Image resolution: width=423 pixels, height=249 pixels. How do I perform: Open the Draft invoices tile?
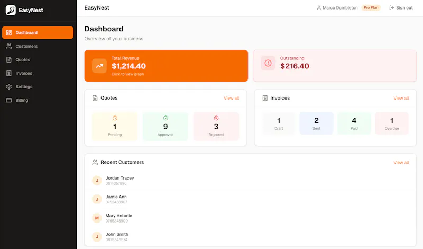pyautogui.click(x=279, y=123)
